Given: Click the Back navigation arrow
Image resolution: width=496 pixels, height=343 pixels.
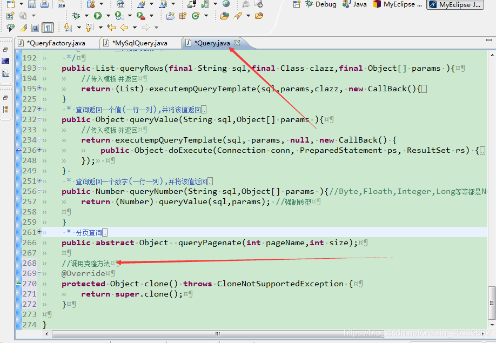Looking at the screenshot, I should [x=124, y=28].
